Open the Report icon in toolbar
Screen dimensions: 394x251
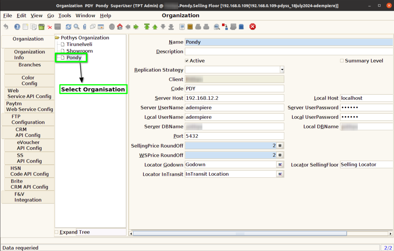[182, 27]
